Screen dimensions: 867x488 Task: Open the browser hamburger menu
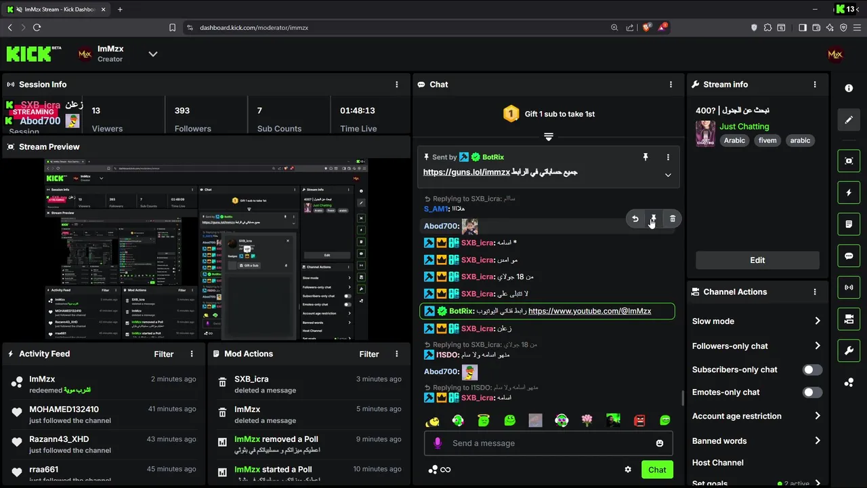(x=857, y=28)
